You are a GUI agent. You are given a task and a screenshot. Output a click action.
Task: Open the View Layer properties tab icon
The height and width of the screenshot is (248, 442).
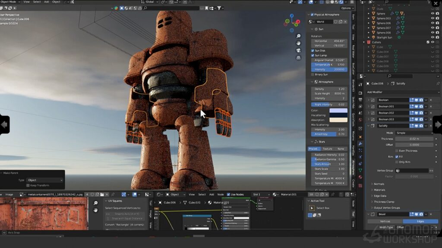coord(360,107)
